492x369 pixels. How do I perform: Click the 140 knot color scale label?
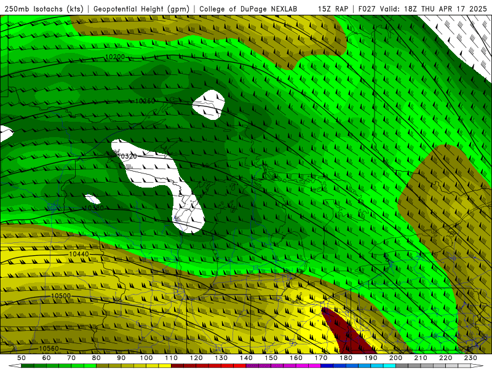pyautogui.click(x=247, y=358)
